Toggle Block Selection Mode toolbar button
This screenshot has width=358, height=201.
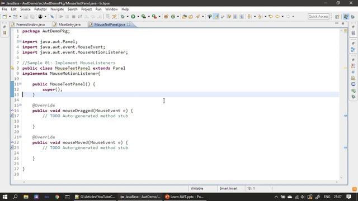[235, 16]
